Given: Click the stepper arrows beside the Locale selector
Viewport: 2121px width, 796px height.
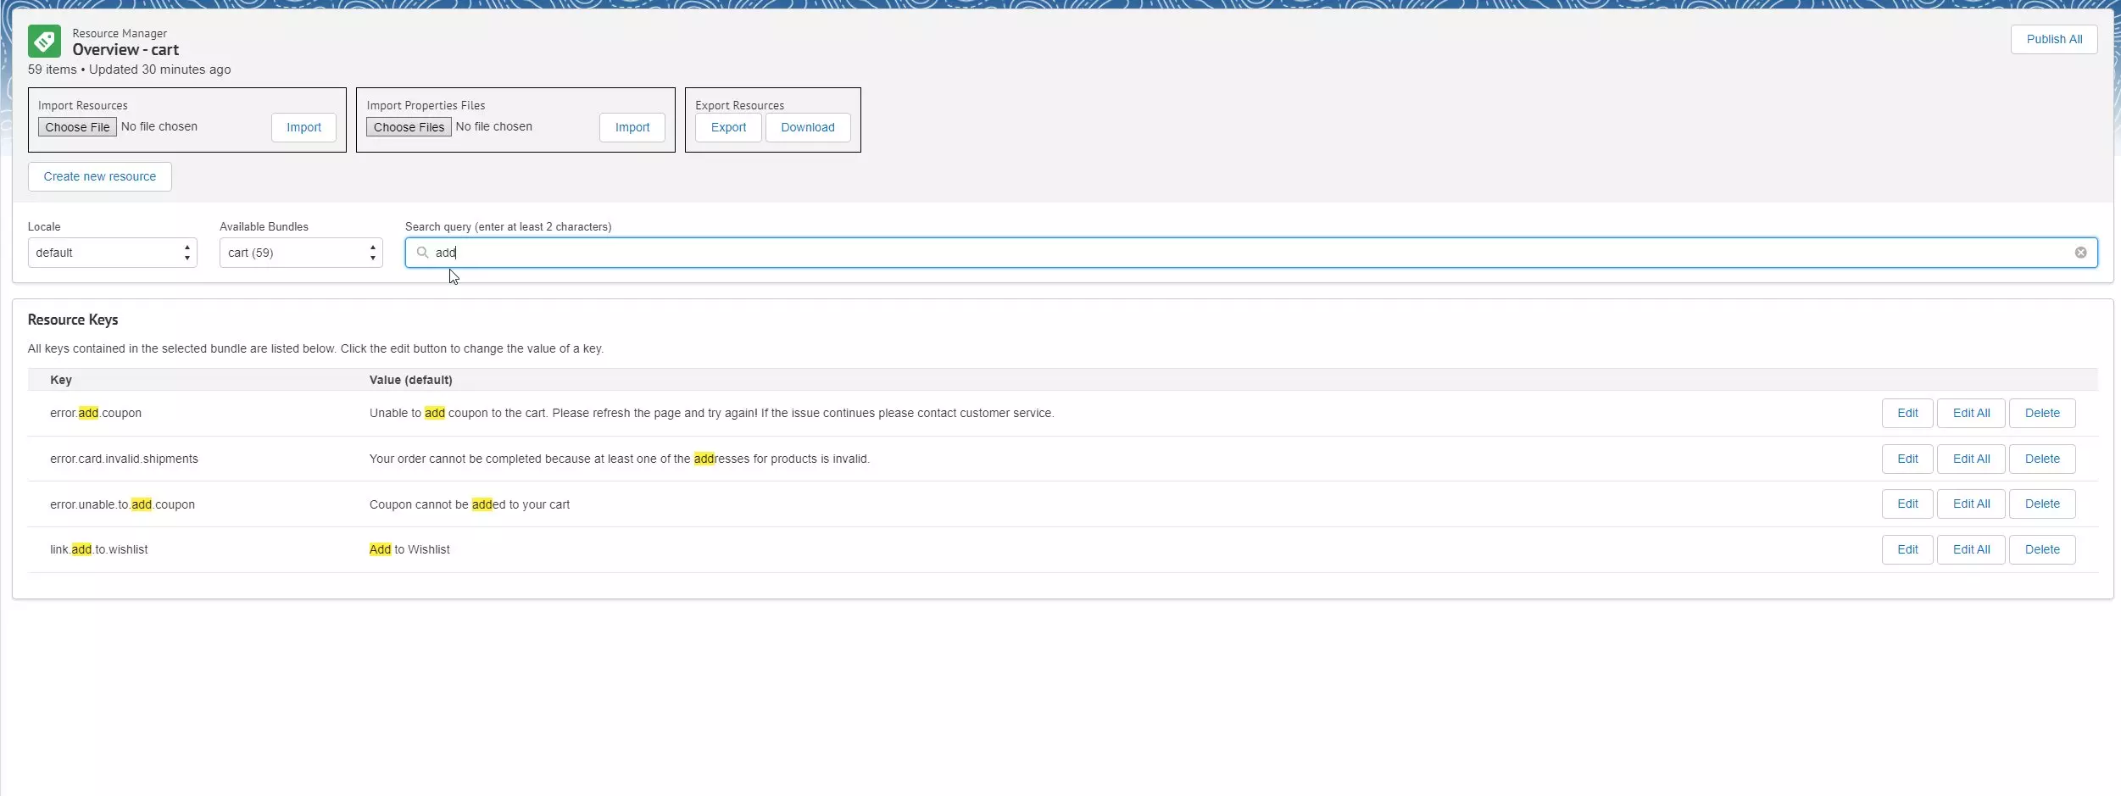Looking at the screenshot, I should pos(186,252).
